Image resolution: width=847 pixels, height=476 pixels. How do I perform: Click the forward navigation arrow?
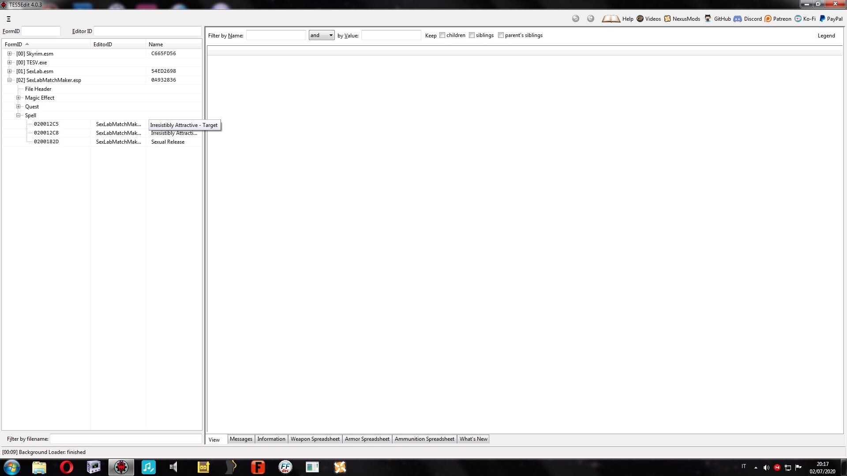(x=591, y=19)
